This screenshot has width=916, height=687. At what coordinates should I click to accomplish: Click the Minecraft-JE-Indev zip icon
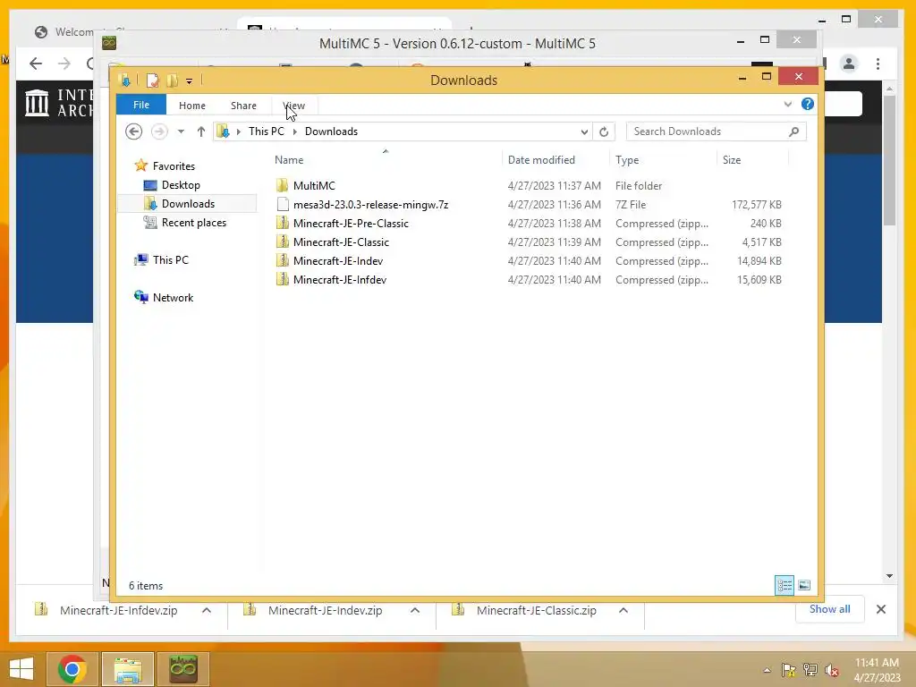pos(282,260)
